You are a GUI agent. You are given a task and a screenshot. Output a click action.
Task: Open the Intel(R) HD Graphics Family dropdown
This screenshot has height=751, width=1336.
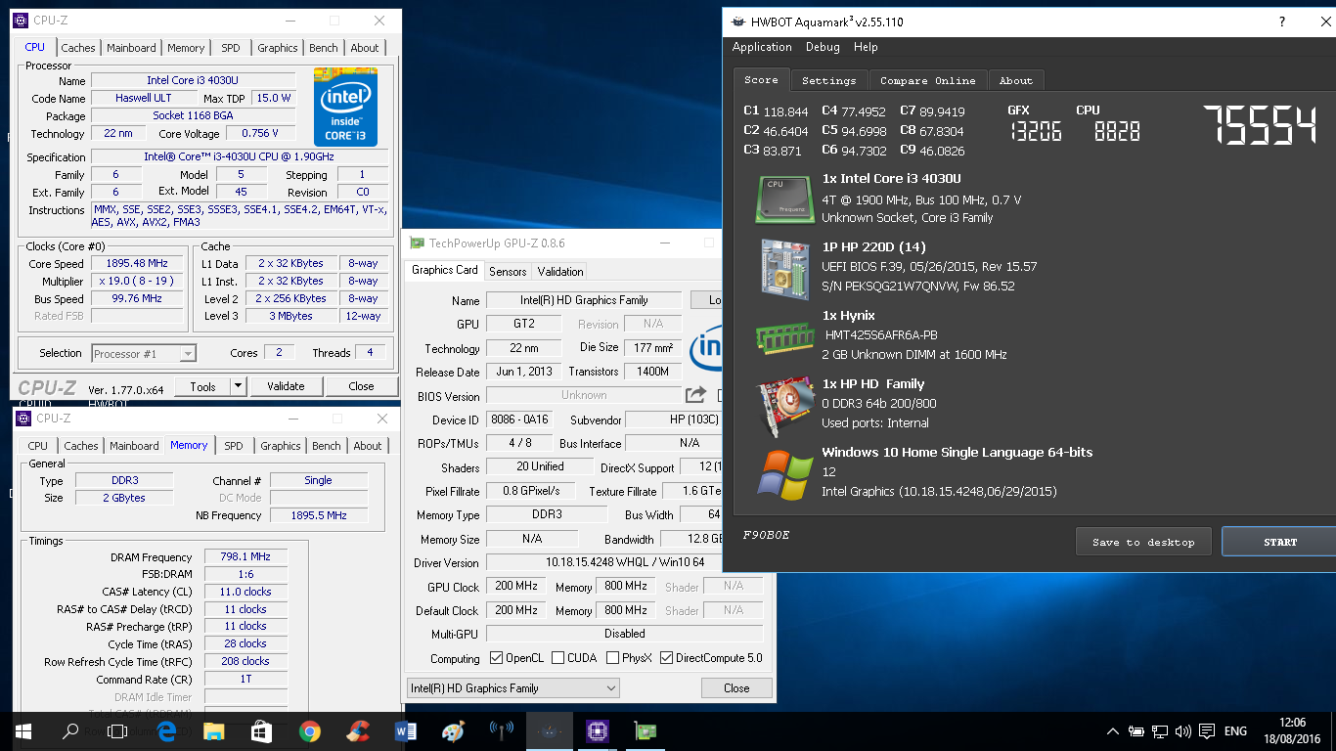(512, 688)
